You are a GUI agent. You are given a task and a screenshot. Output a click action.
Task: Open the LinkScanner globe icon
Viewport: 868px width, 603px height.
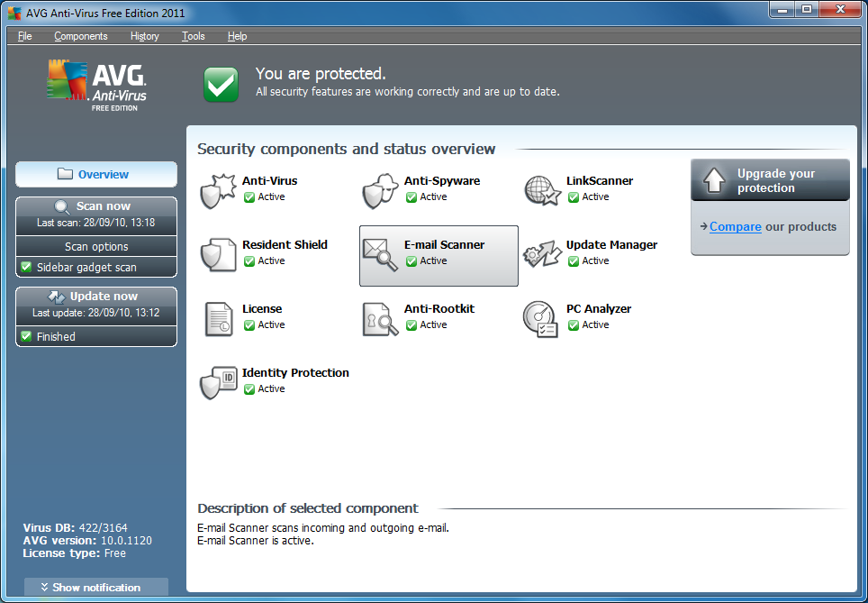(x=542, y=191)
